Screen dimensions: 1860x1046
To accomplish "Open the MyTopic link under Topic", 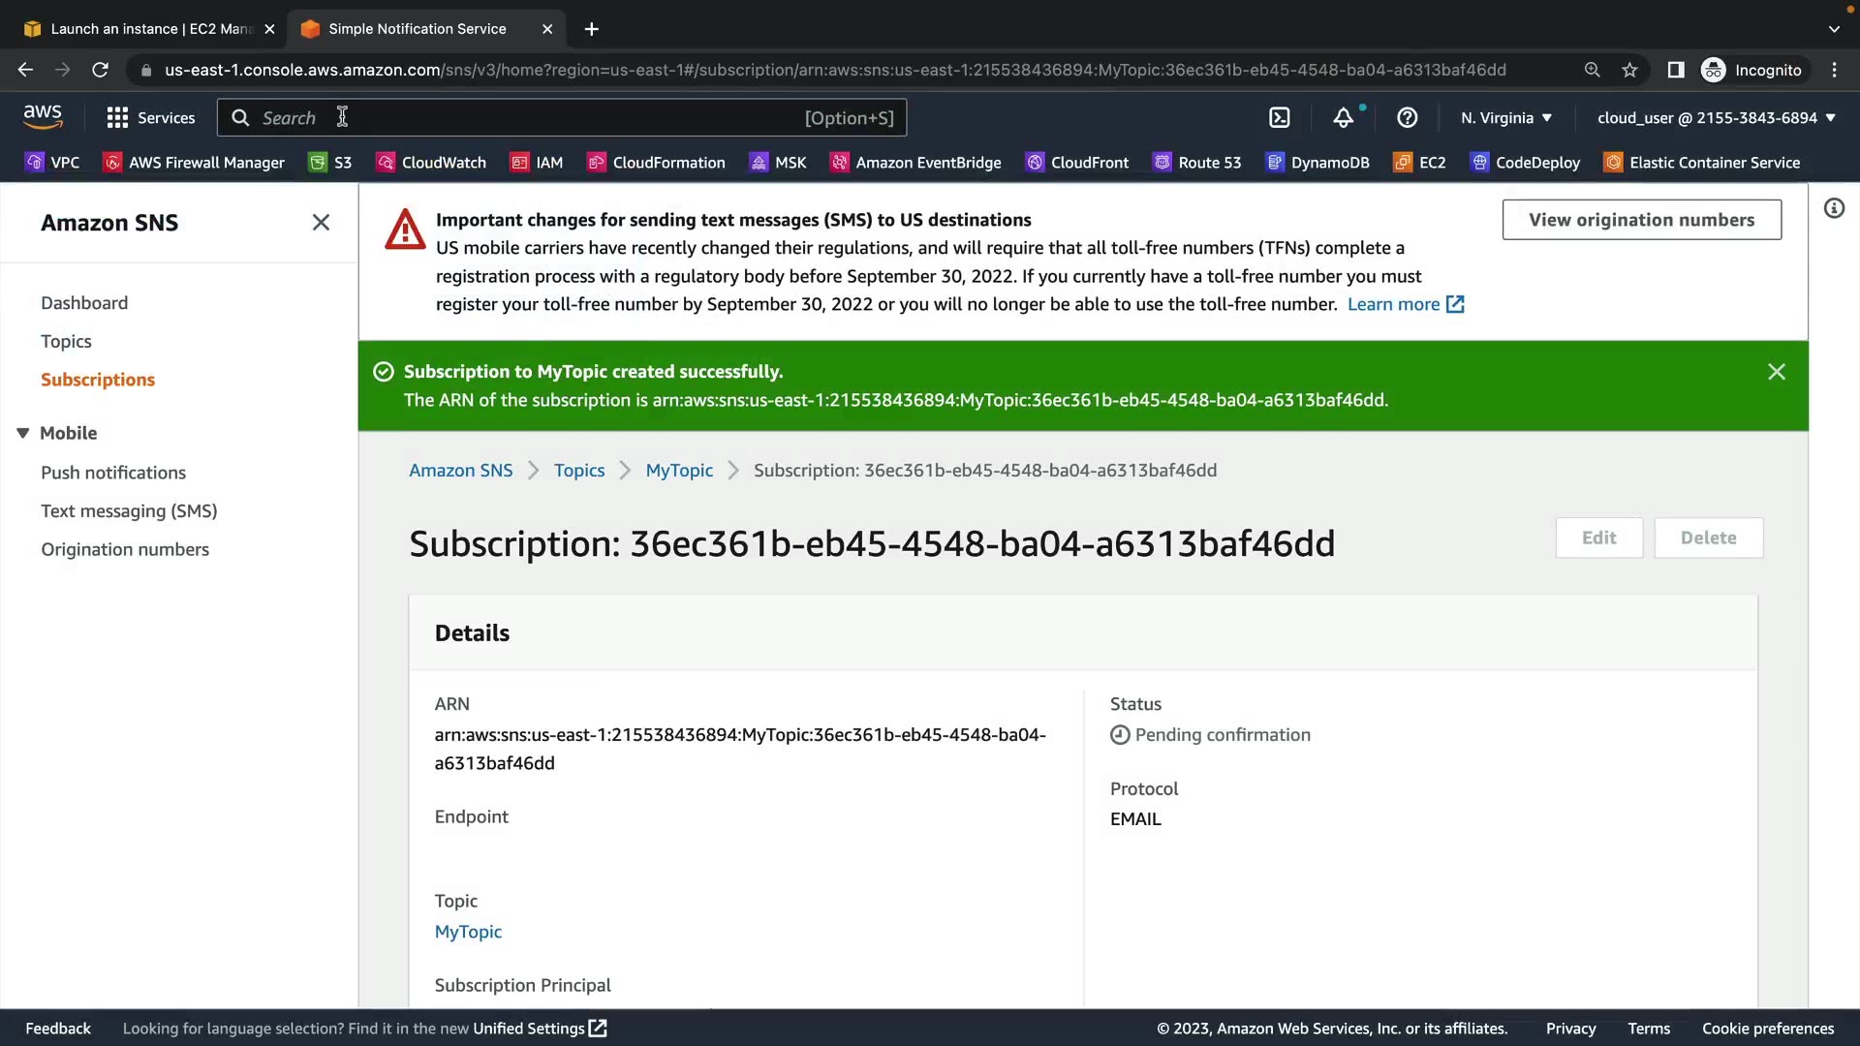I will pos(468,932).
